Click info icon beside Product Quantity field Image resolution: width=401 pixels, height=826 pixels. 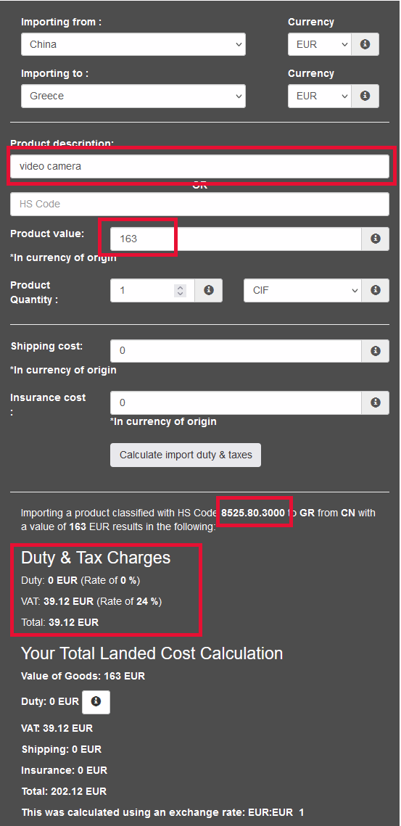click(x=209, y=290)
